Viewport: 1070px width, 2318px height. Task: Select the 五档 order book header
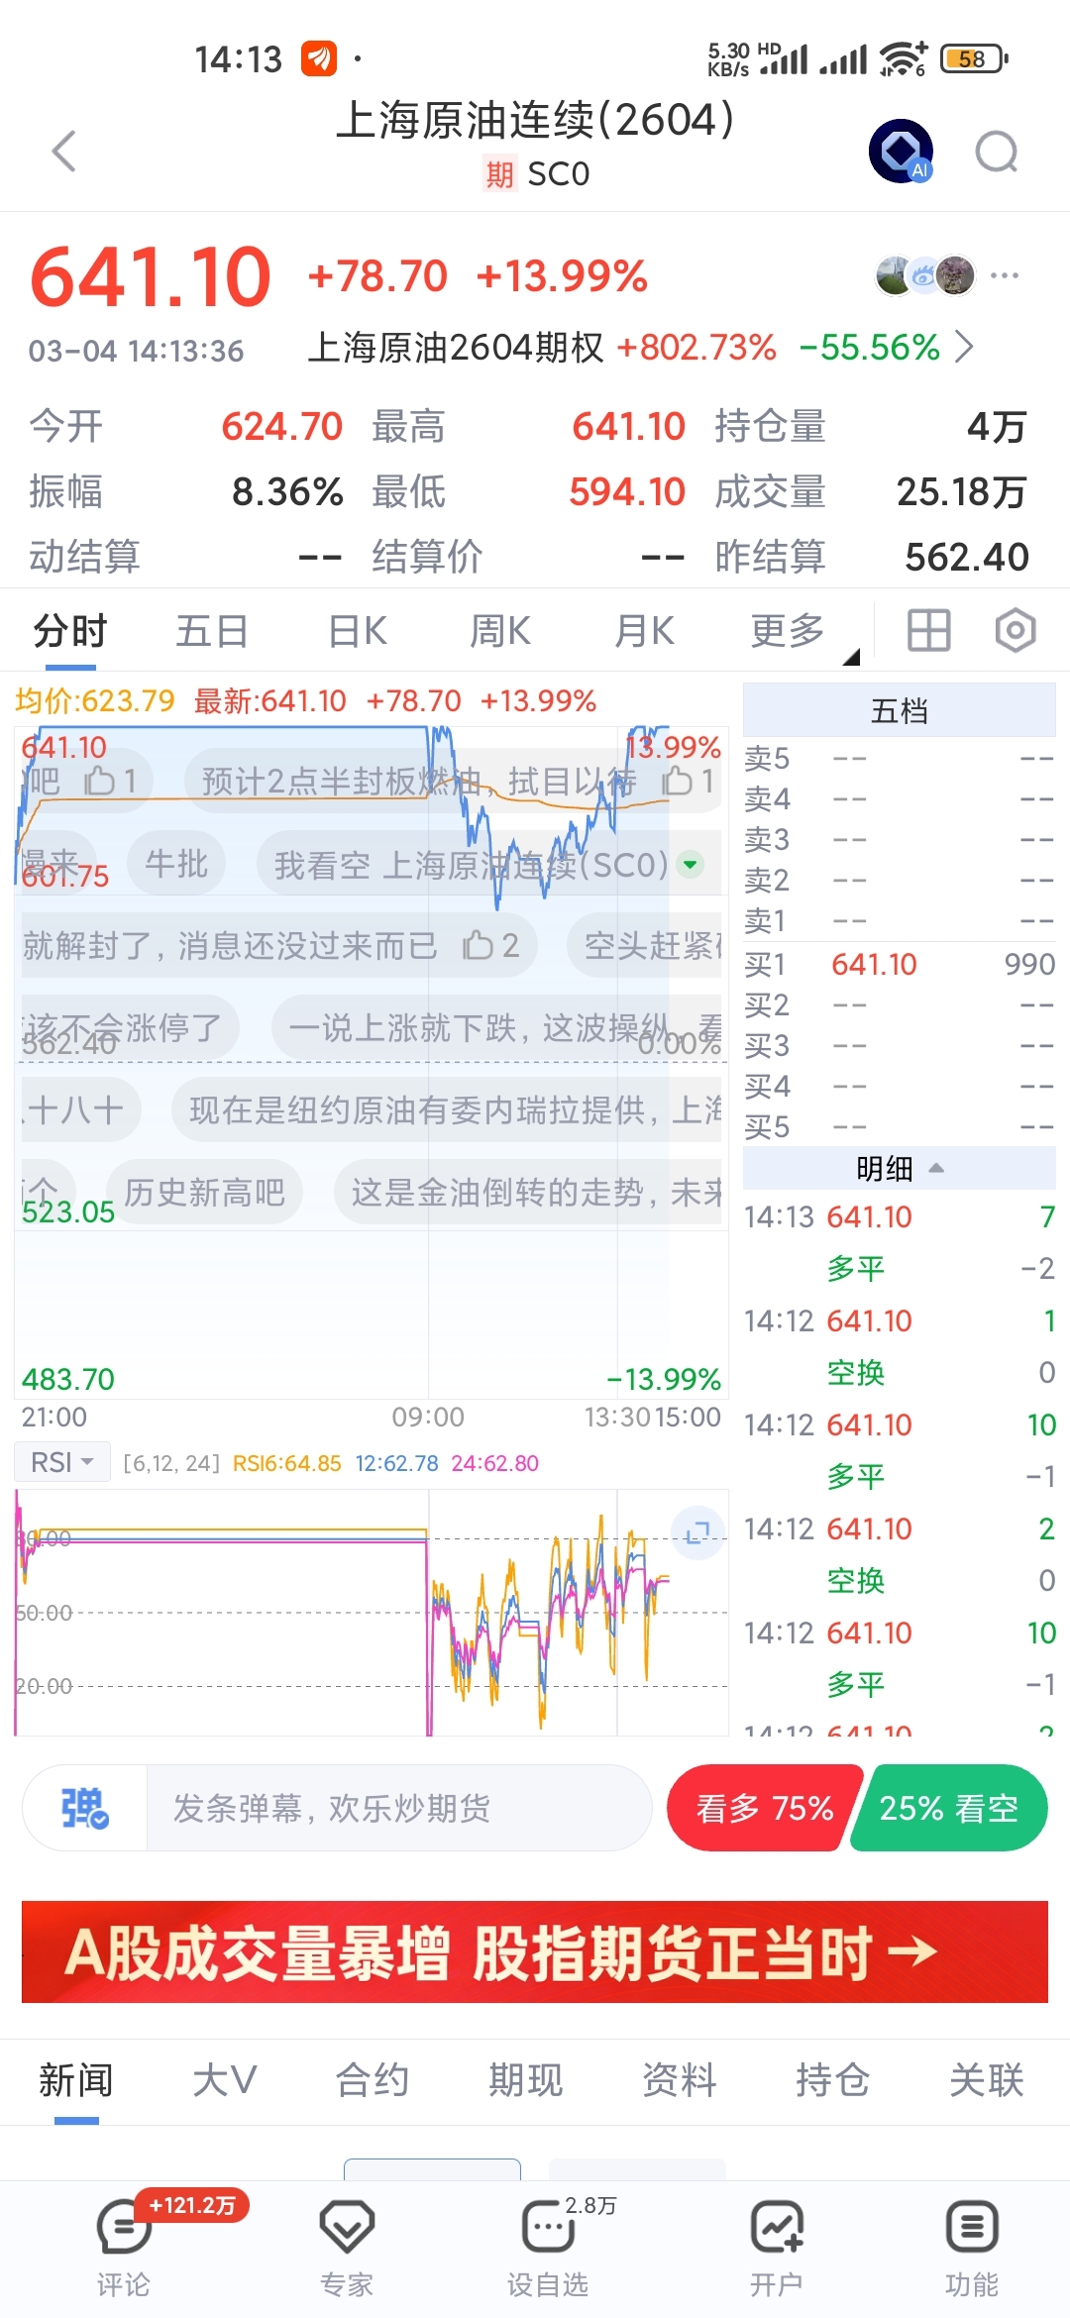(900, 710)
